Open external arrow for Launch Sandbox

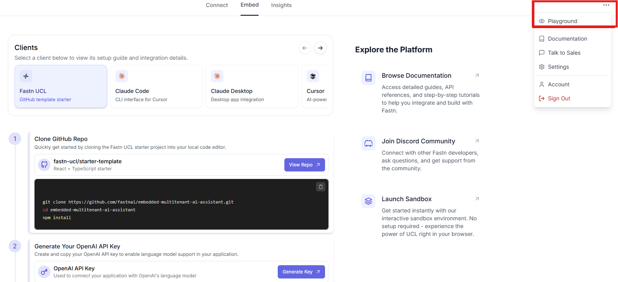[477, 199]
